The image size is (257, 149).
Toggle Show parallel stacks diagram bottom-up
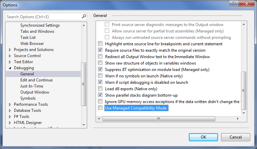(100, 95)
